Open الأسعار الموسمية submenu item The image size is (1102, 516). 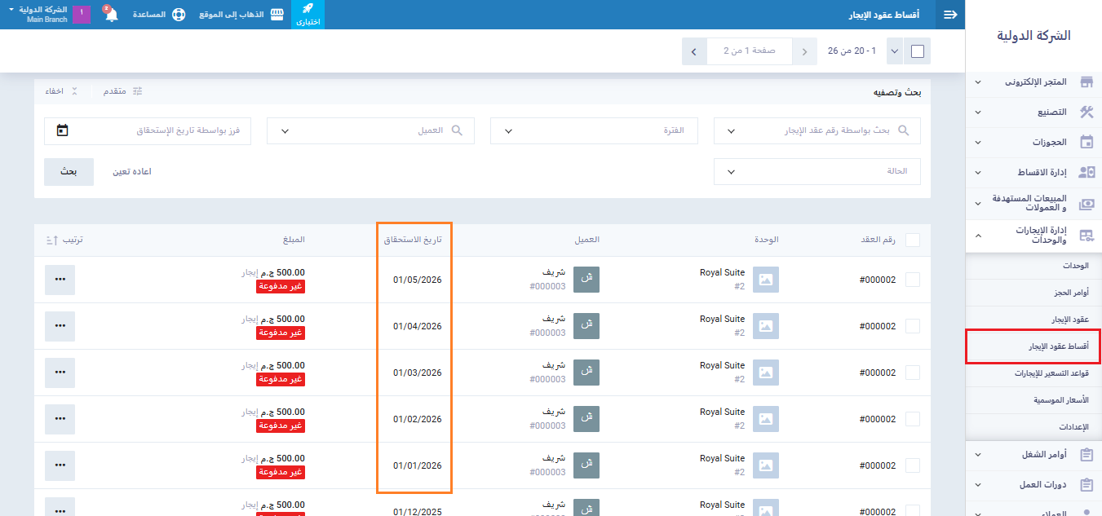(1033, 400)
